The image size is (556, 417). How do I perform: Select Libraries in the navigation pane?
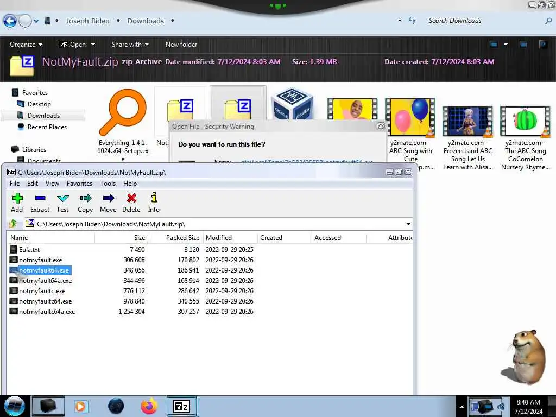(34, 149)
